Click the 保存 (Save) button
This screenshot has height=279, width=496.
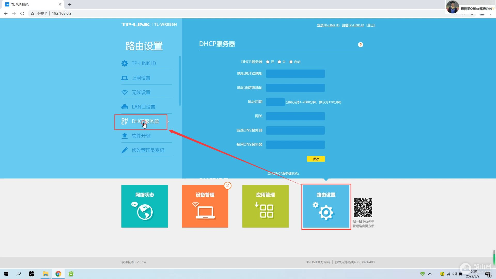[315, 159]
